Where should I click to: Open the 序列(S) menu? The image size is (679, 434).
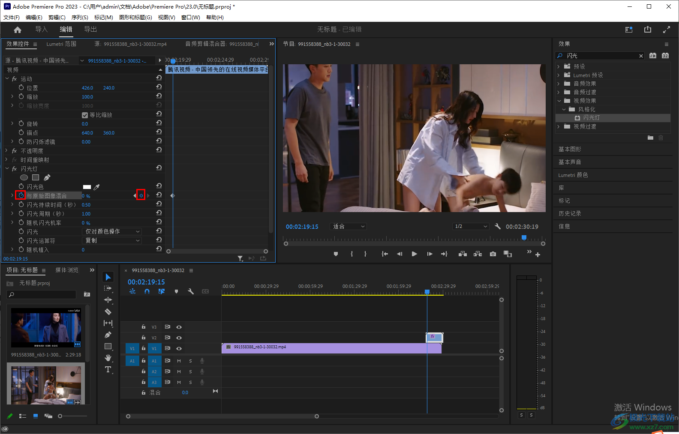[x=80, y=18]
